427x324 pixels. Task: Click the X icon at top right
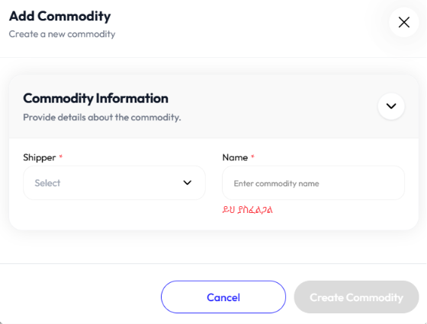(x=404, y=22)
